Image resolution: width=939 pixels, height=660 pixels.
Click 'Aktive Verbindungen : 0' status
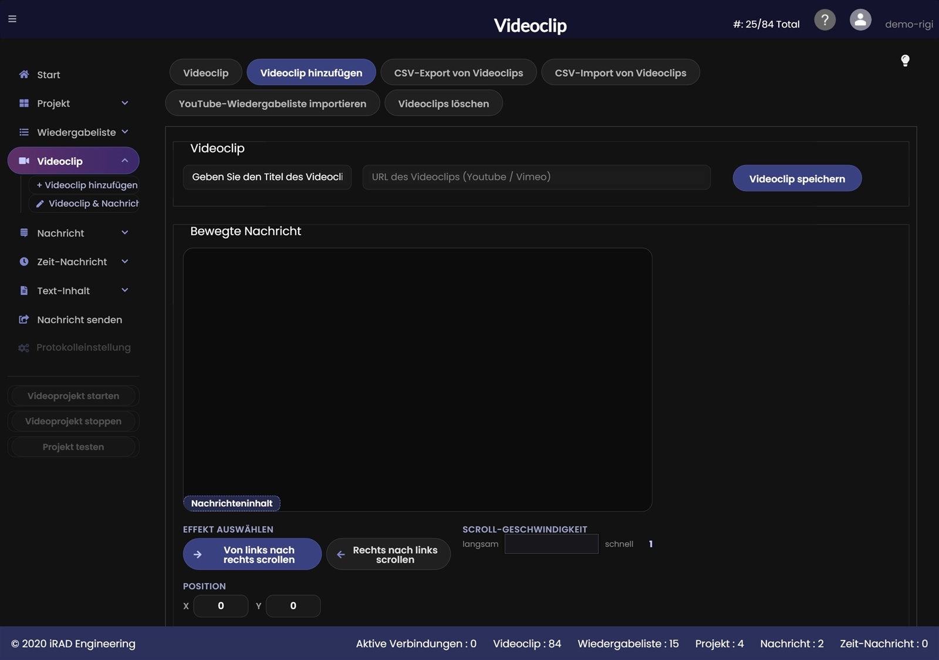(416, 644)
